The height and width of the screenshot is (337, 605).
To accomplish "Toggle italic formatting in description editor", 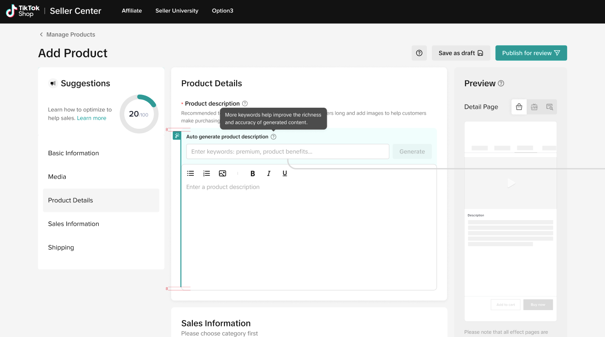I will pyautogui.click(x=269, y=174).
